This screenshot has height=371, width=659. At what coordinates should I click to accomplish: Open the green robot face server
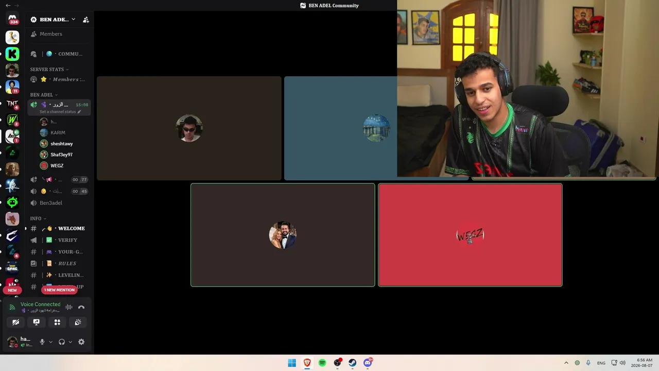click(x=12, y=203)
